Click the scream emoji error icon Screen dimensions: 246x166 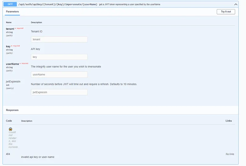[x=10, y=129]
